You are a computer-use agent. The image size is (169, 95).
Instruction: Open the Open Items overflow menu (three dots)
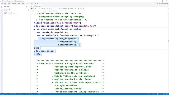tap(29, 10)
